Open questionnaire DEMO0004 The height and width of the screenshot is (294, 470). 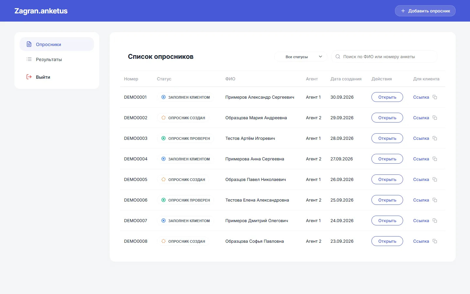click(x=387, y=159)
